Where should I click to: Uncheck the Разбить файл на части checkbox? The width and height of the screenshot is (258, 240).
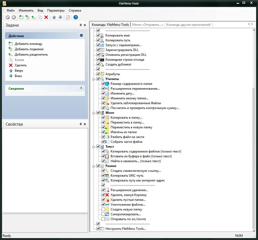pos(103,137)
